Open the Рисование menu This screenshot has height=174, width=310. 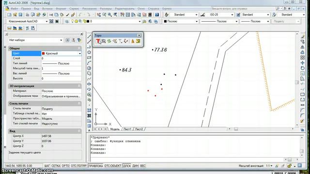pyautogui.click(x=89, y=9)
